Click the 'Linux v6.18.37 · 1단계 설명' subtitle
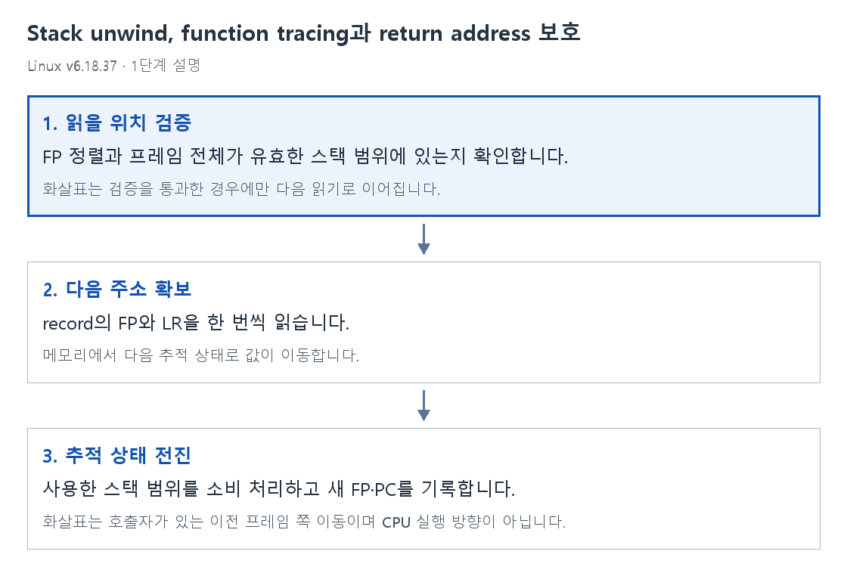This screenshot has height=570, width=847. coord(114,65)
